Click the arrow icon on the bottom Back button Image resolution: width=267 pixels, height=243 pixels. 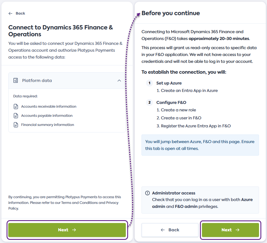[163, 230]
